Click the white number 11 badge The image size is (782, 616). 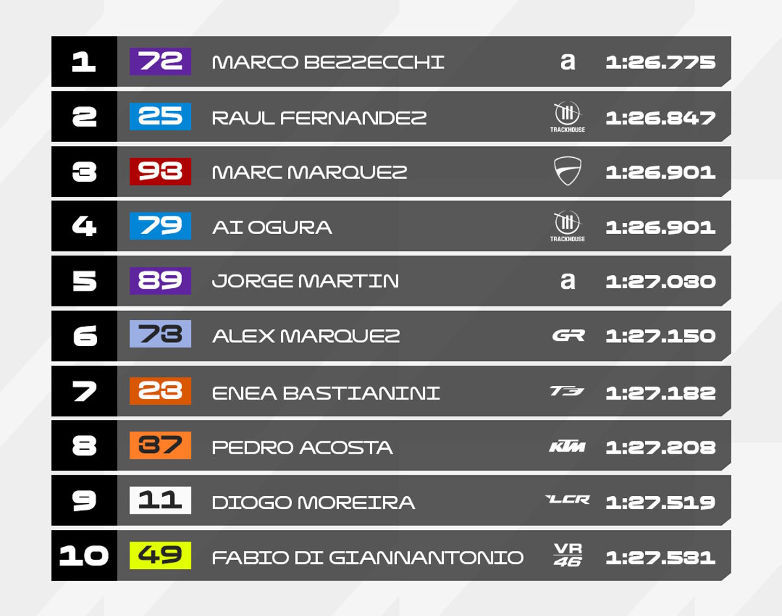160,501
